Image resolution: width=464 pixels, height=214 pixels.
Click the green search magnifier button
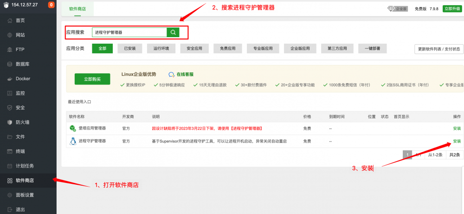pos(173,32)
